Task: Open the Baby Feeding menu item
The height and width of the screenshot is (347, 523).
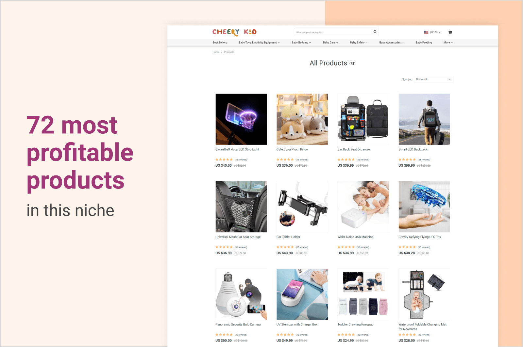Action: (424, 43)
